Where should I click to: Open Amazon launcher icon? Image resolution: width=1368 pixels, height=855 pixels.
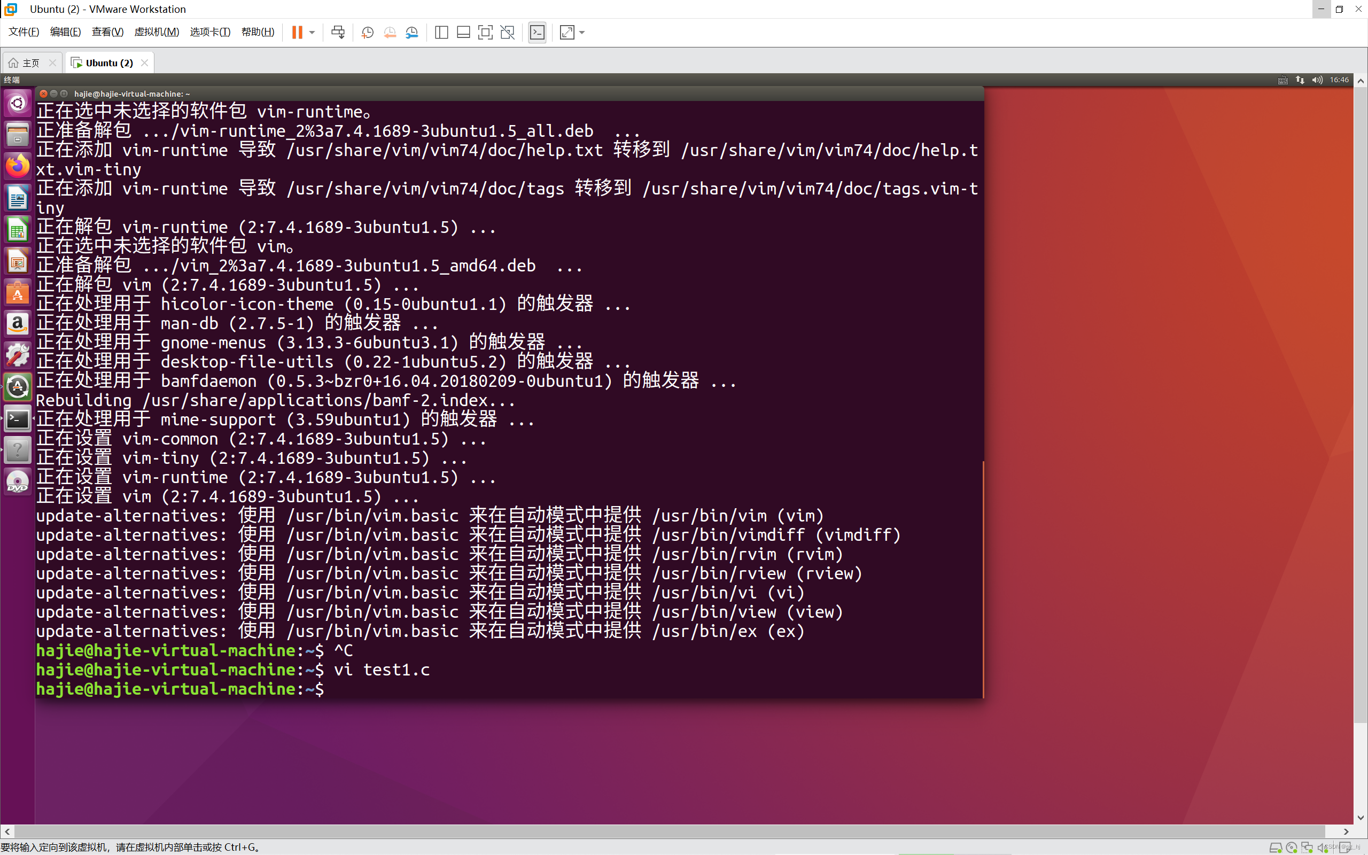click(18, 324)
